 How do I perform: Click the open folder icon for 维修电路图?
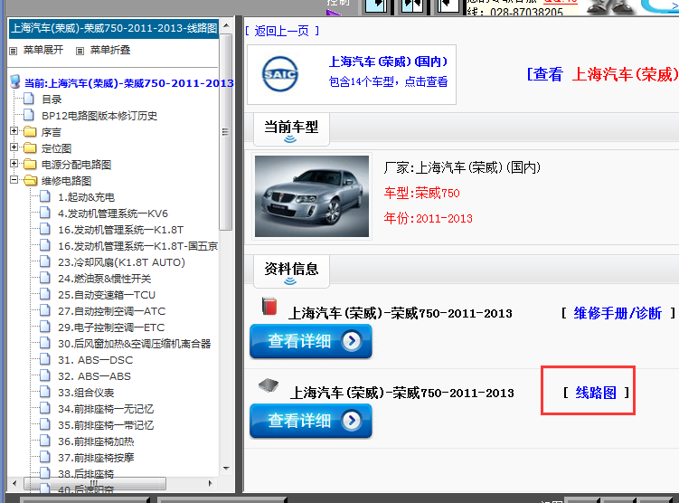(x=31, y=180)
